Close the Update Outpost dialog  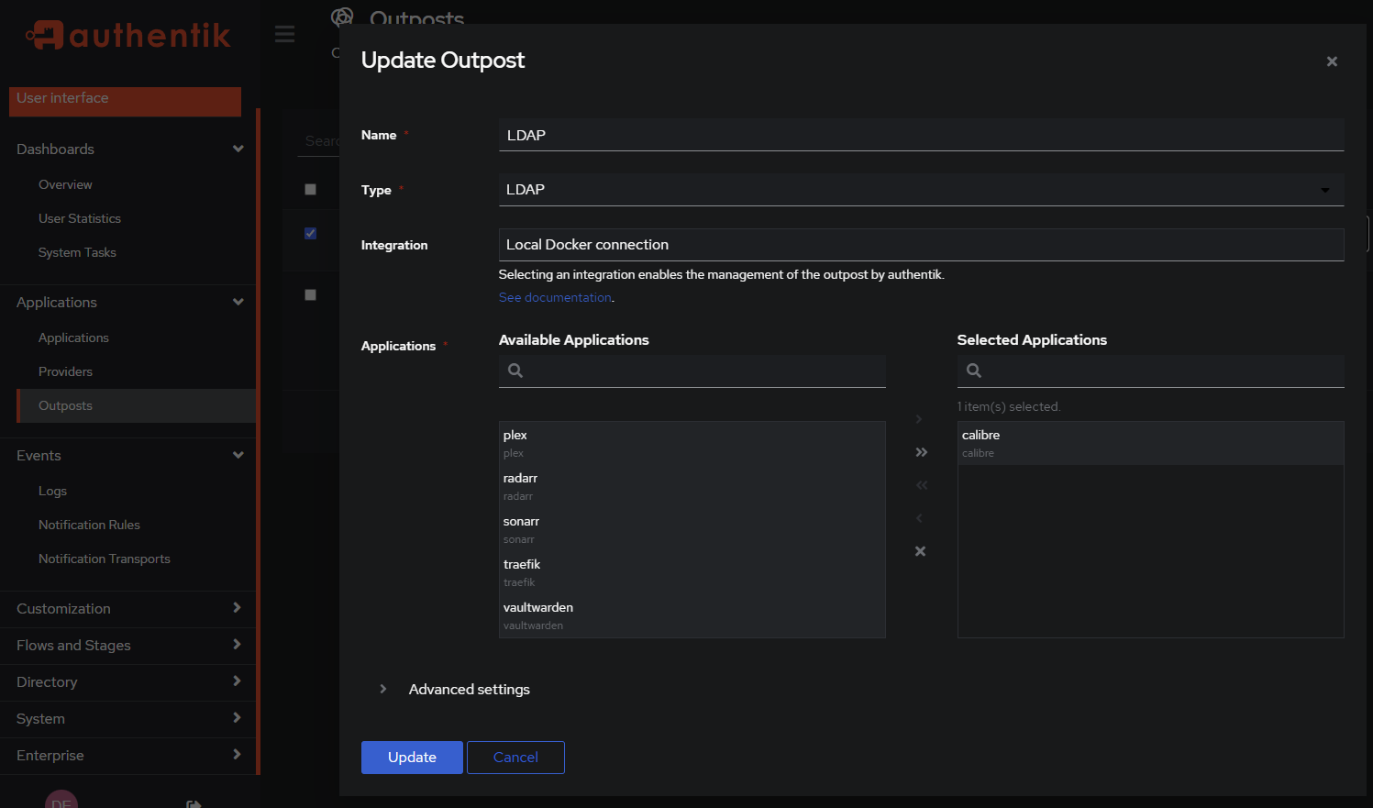pos(1331,61)
